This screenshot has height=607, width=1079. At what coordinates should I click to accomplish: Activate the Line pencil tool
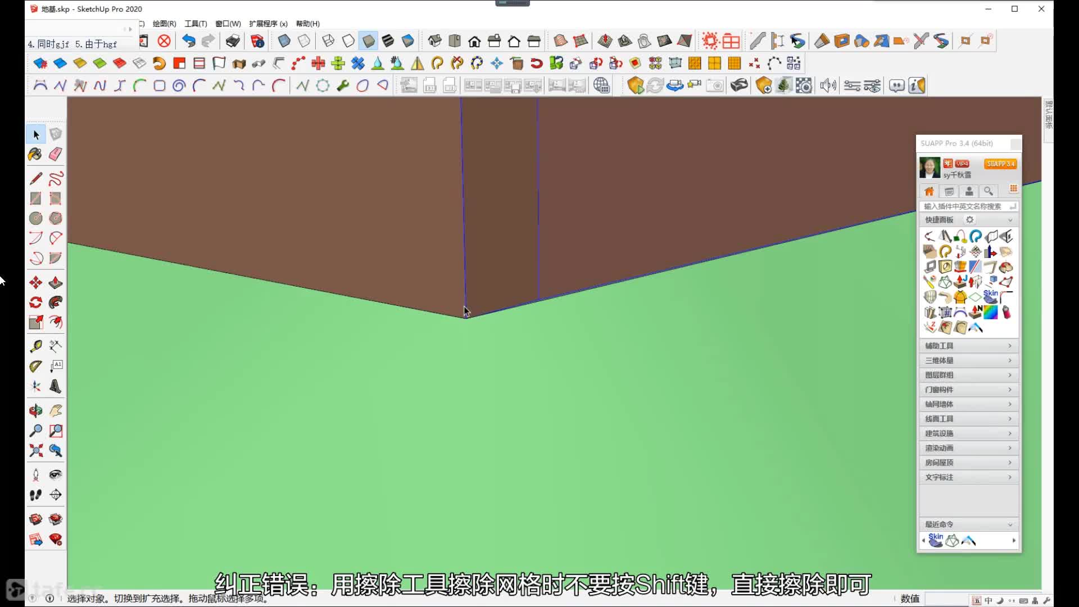(x=36, y=179)
